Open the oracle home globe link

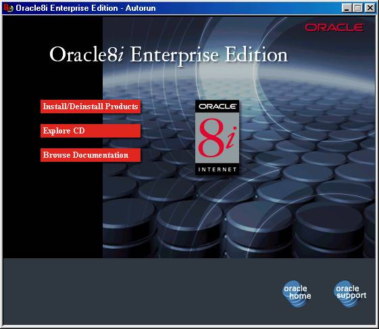pos(297,293)
